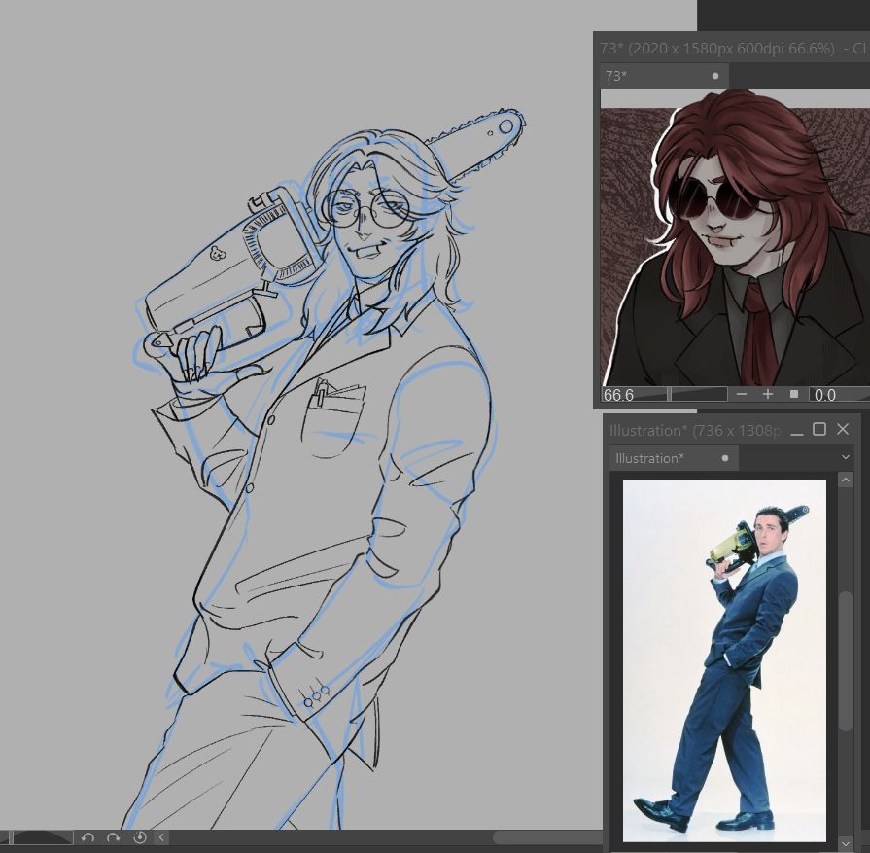Close the Illustration* tab via its dot

pyautogui.click(x=724, y=459)
